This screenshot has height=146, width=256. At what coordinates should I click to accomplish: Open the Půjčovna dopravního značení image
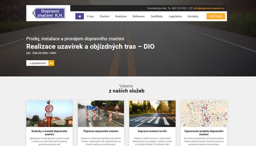click(x=101, y=114)
